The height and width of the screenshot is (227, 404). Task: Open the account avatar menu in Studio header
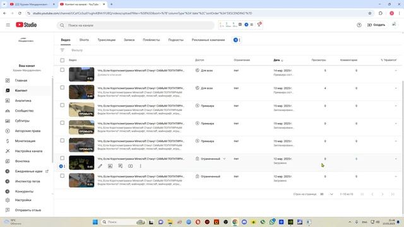tap(394, 25)
